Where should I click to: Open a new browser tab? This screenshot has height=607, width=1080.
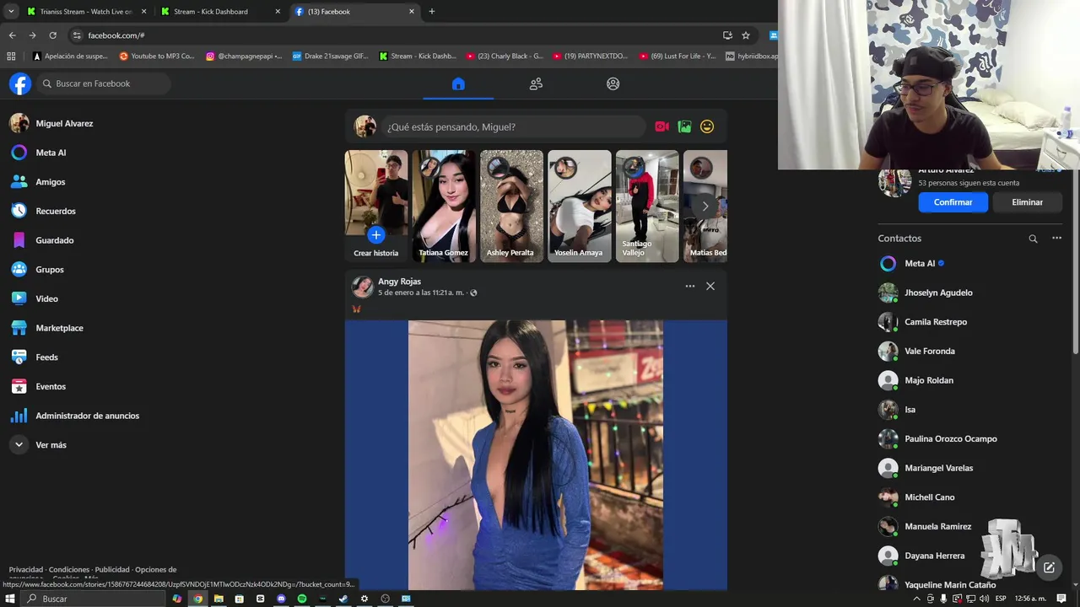tap(432, 12)
